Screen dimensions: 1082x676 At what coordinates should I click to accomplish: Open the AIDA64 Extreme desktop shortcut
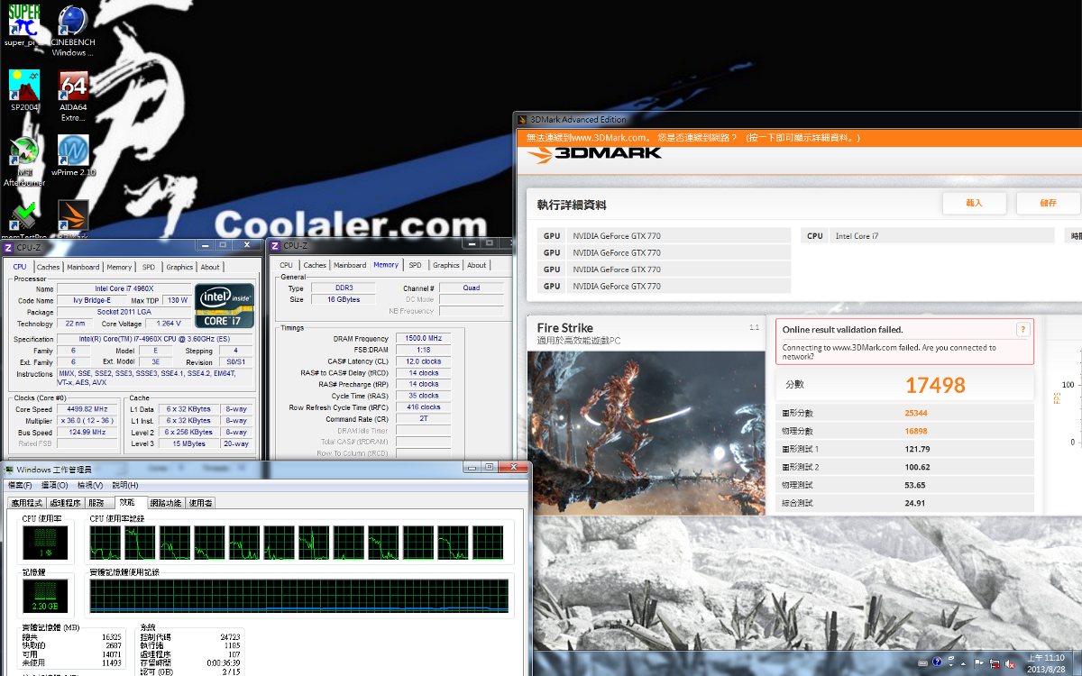click(x=73, y=96)
